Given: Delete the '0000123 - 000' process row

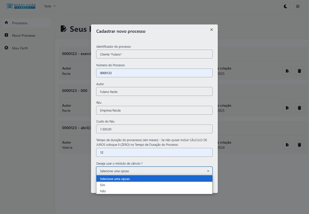Looking at the screenshot, I should (x=300, y=108).
